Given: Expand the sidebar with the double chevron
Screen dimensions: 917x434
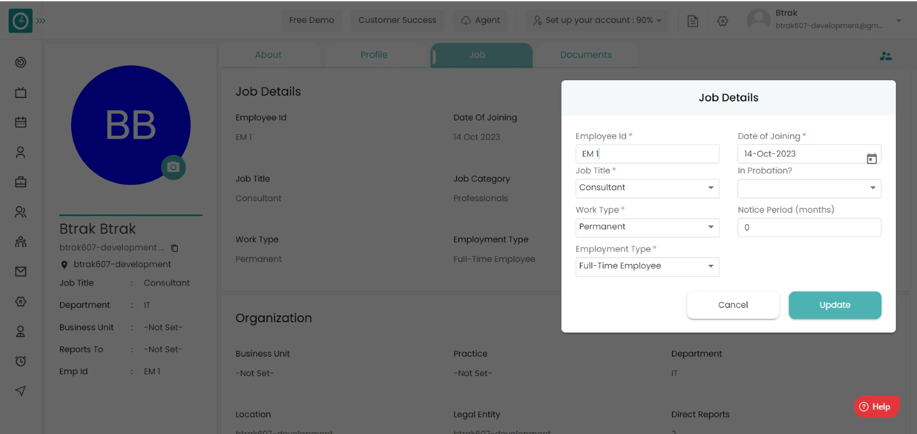Looking at the screenshot, I should point(41,21).
